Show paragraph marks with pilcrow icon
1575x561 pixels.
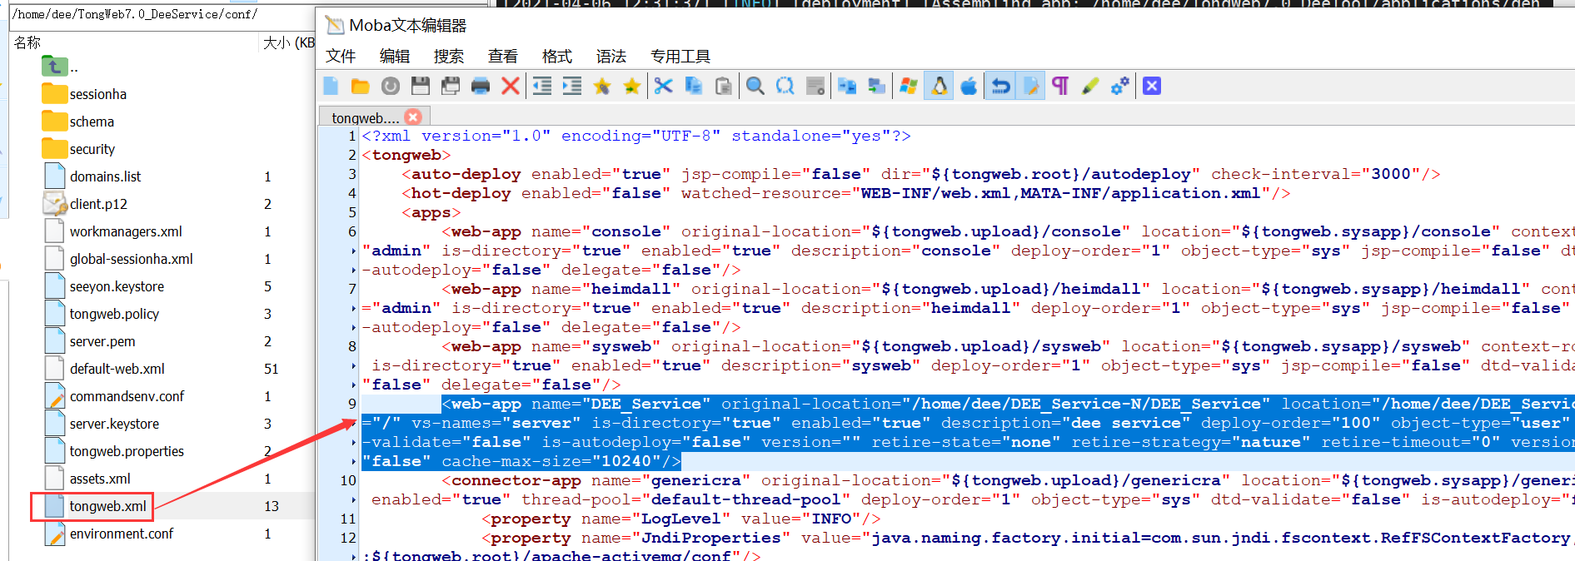click(1060, 87)
